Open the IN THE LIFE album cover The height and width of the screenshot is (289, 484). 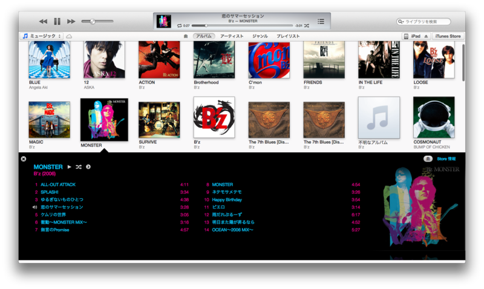click(379, 59)
